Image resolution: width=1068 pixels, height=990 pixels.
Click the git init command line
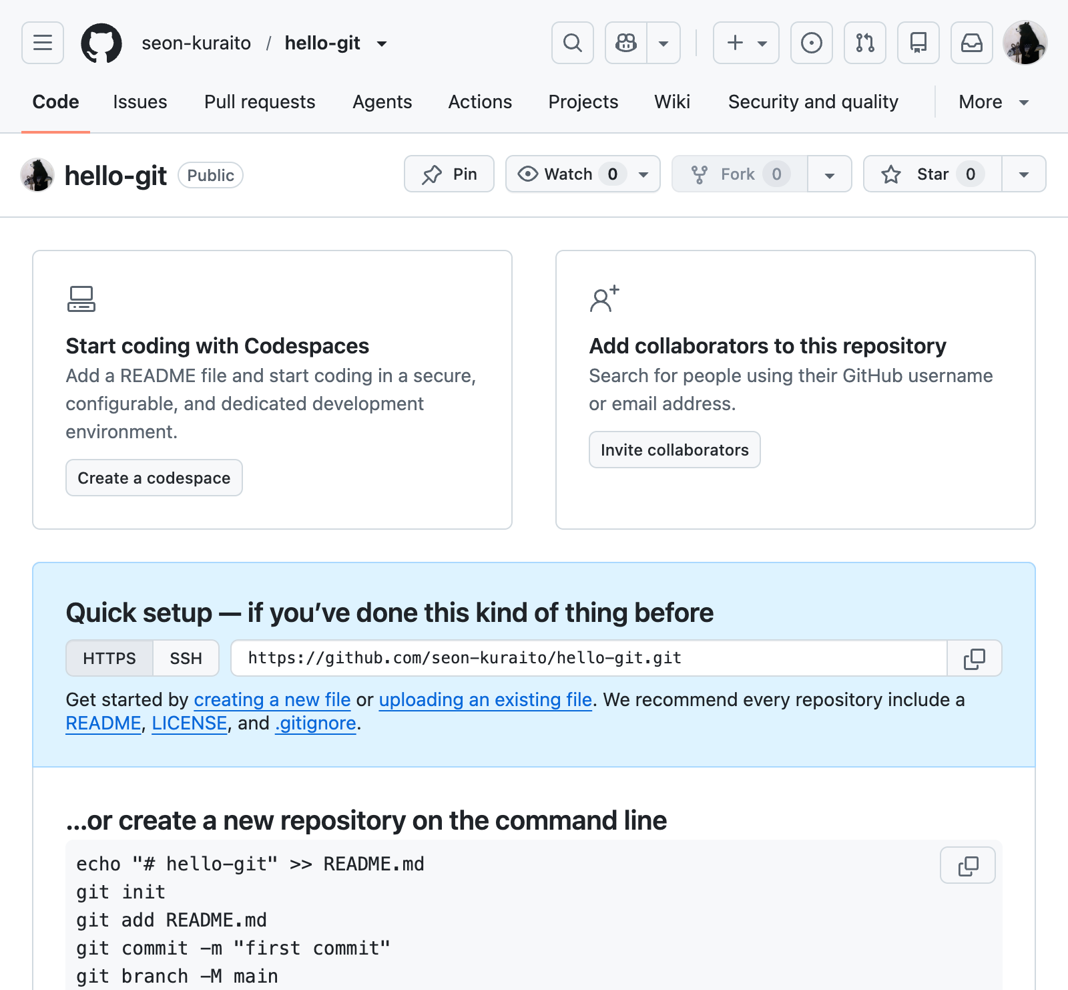pyautogui.click(x=121, y=892)
